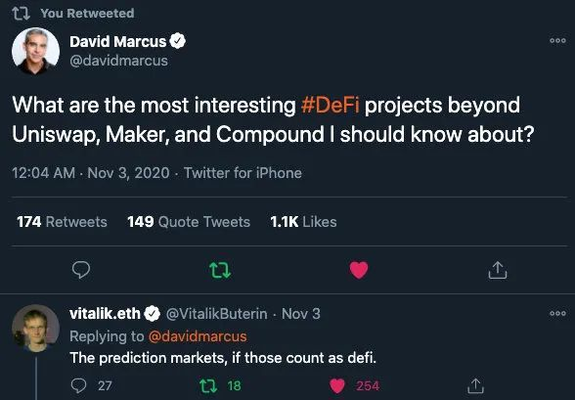Unlike David Marcus's DeFi tweet

(x=359, y=270)
